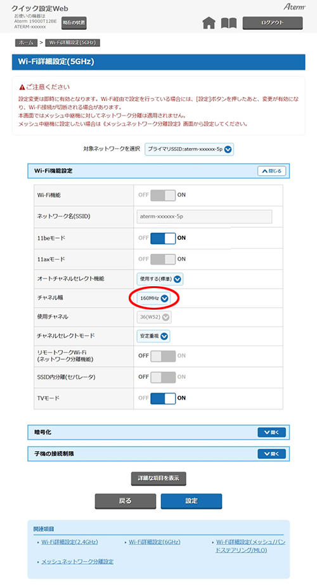
Task: Click Wi-Fi詳細設定(5GHz) breadcrumb
Action: [72, 43]
